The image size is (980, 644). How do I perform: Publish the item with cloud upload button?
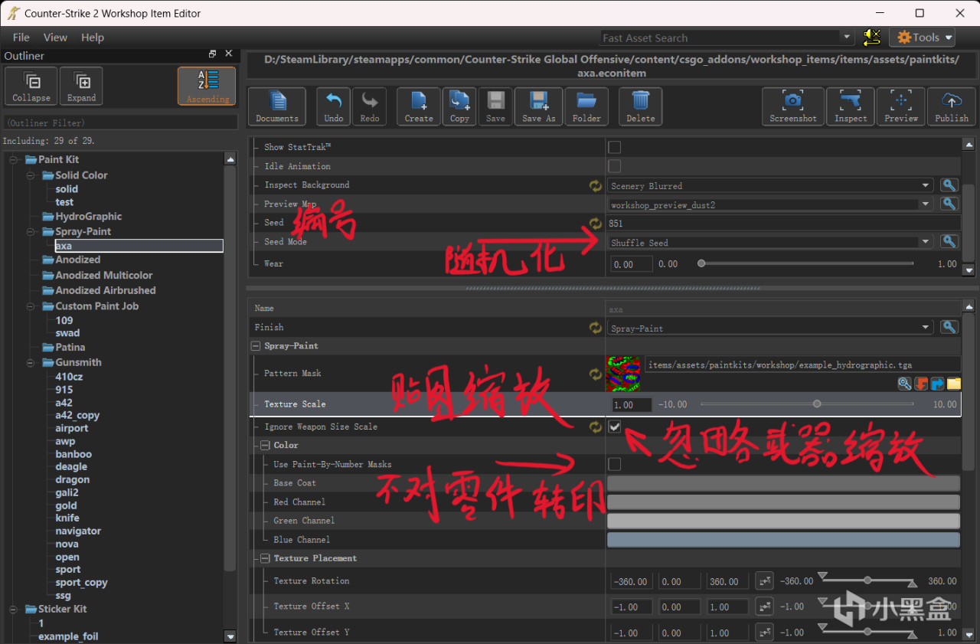[952, 106]
